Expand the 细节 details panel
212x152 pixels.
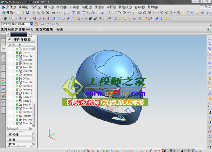pyautogui.click(x=20, y=139)
